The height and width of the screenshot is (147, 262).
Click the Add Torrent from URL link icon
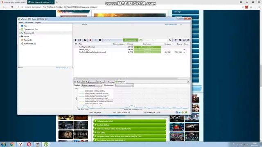pyautogui.click(x=80, y=40)
